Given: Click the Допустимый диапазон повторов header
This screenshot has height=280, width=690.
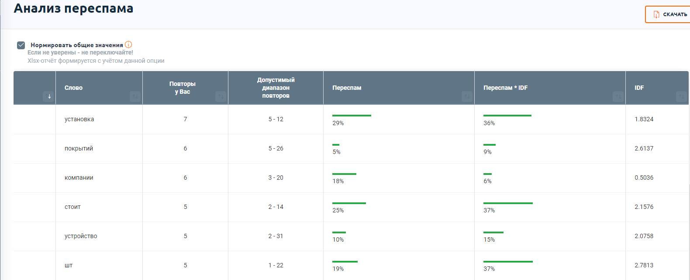Looking at the screenshot, I should point(276,88).
